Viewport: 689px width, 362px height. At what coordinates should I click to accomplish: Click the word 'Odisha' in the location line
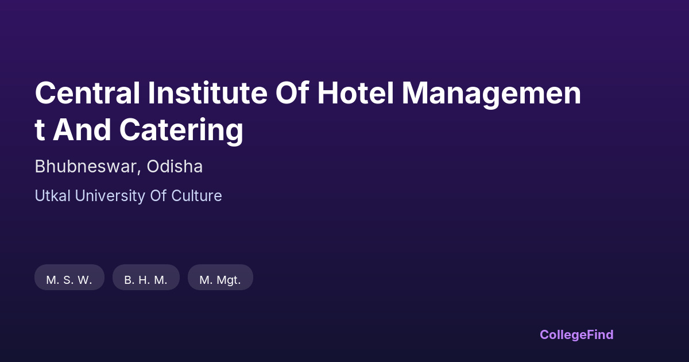point(175,167)
